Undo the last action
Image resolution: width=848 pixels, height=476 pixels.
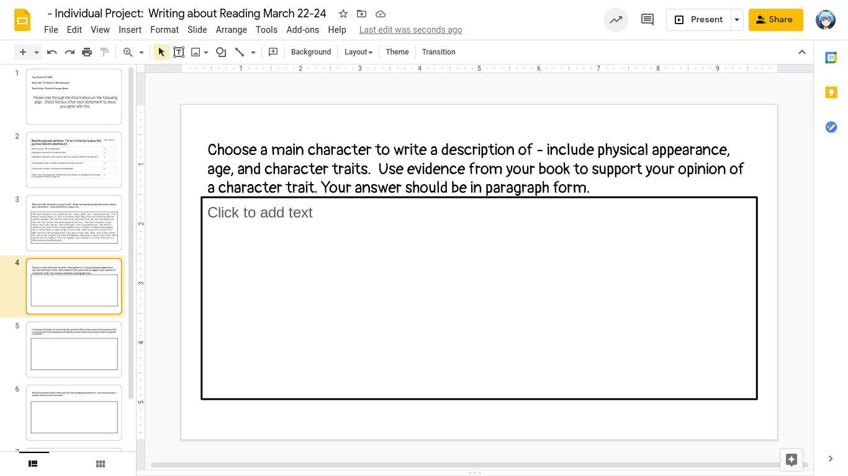click(x=52, y=52)
